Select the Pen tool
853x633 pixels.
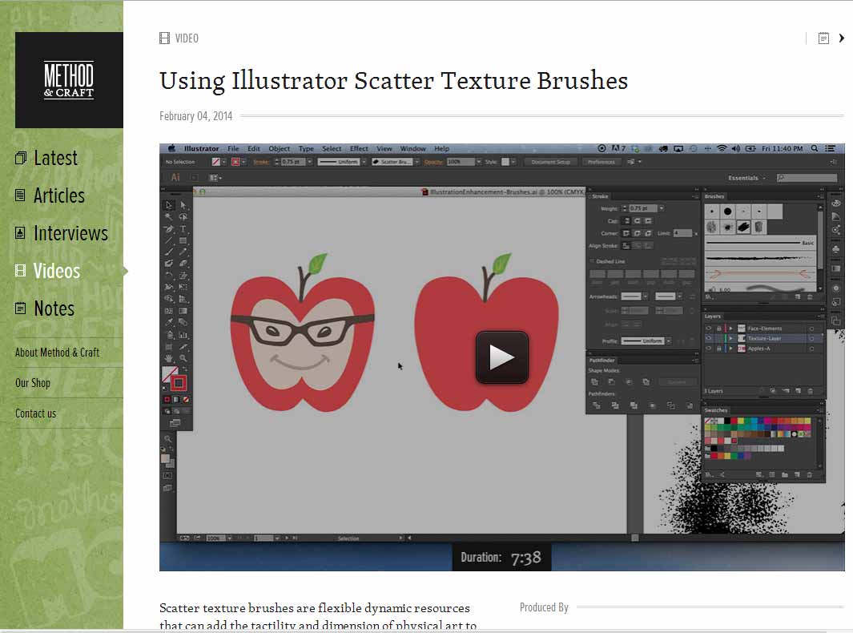click(169, 229)
